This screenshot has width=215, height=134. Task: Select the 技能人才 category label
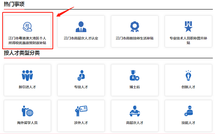coord(188,123)
